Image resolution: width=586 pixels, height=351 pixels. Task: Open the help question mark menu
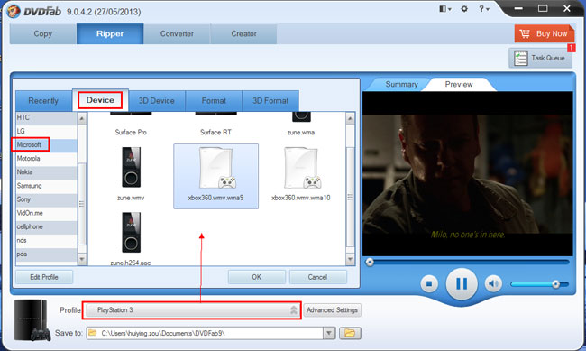tap(483, 9)
